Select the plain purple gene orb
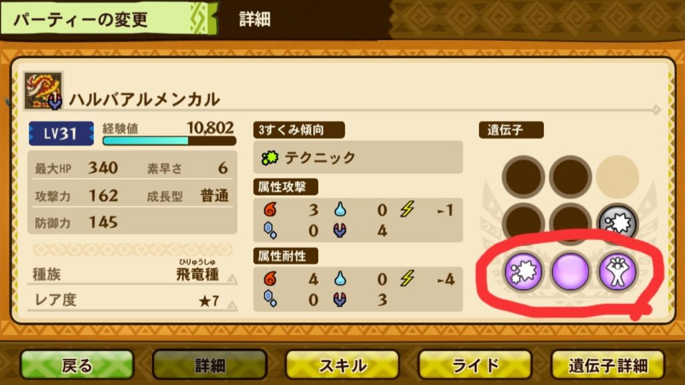 click(570, 271)
